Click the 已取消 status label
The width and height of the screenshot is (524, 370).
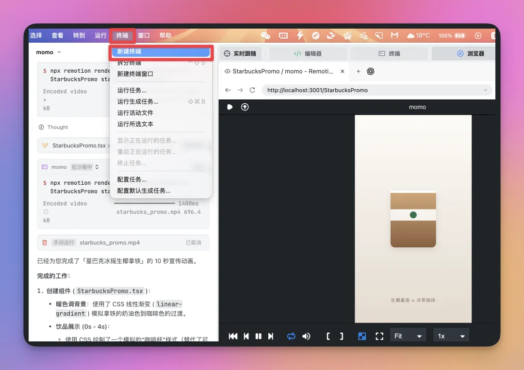point(194,243)
